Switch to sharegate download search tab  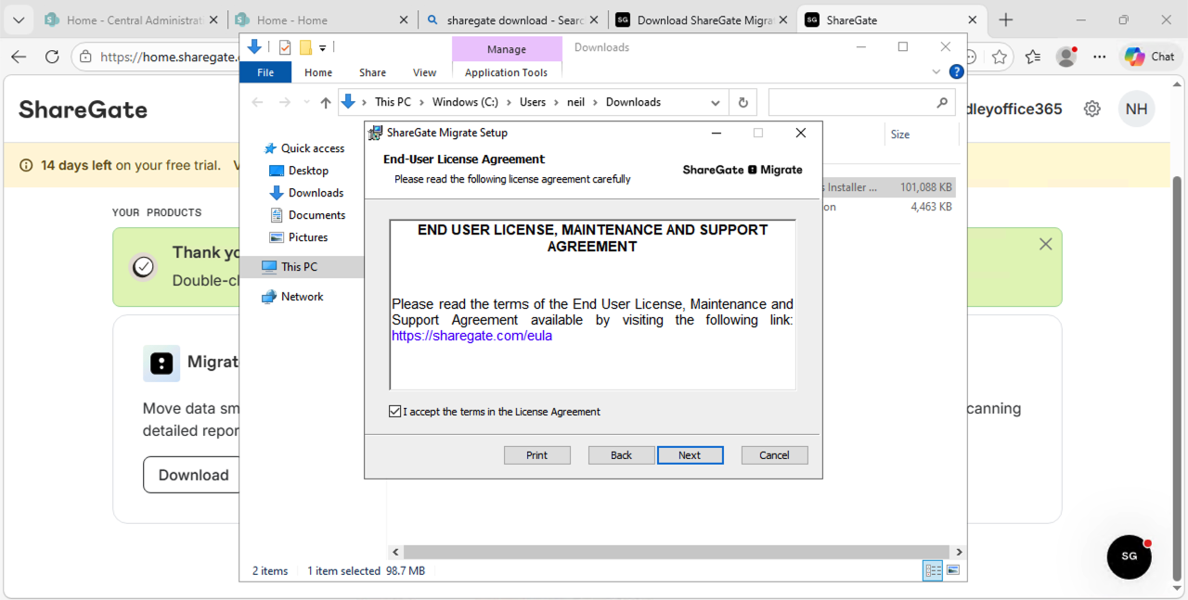510,20
